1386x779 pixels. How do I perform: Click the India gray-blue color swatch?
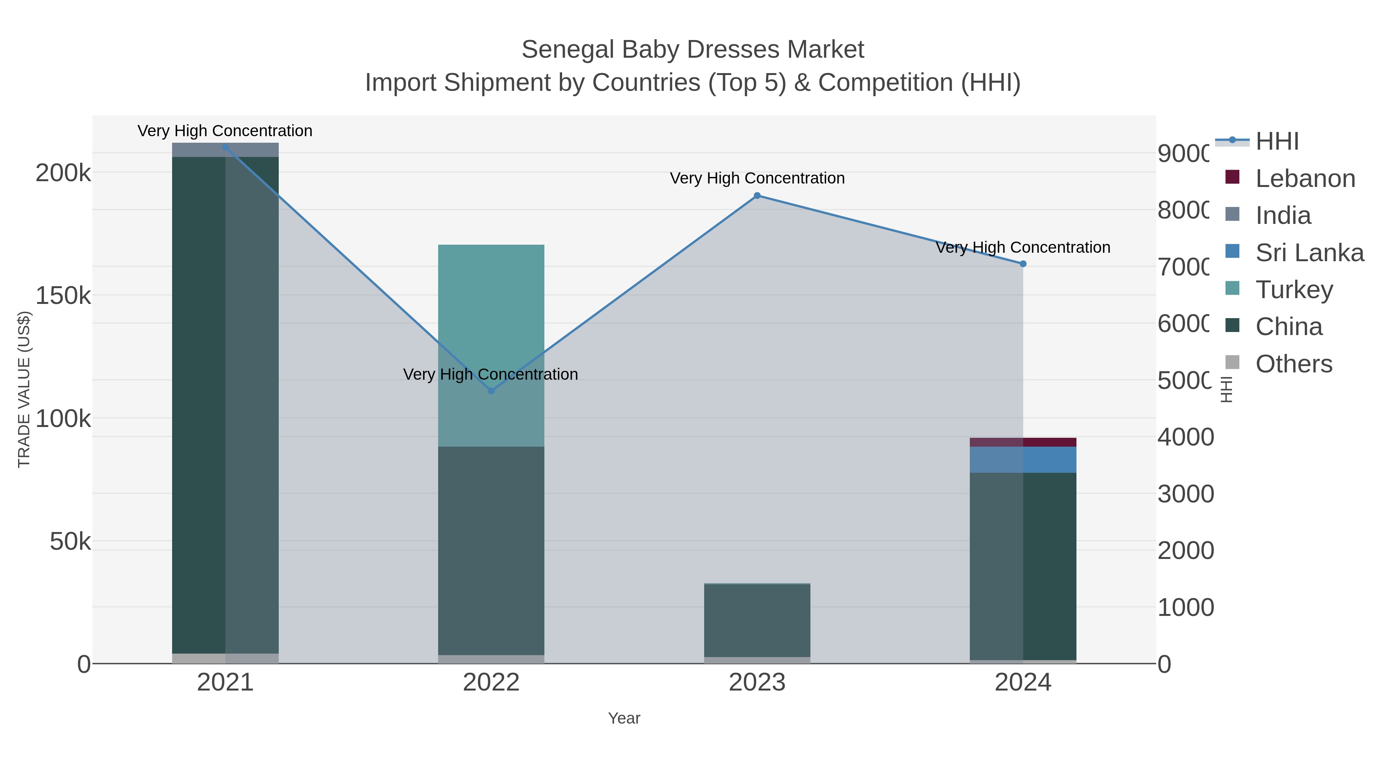click(1232, 214)
